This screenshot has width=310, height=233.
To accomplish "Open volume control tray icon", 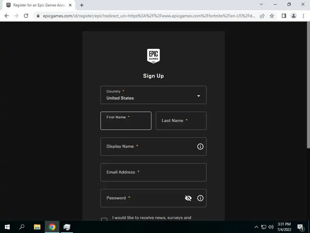I will (x=271, y=227).
